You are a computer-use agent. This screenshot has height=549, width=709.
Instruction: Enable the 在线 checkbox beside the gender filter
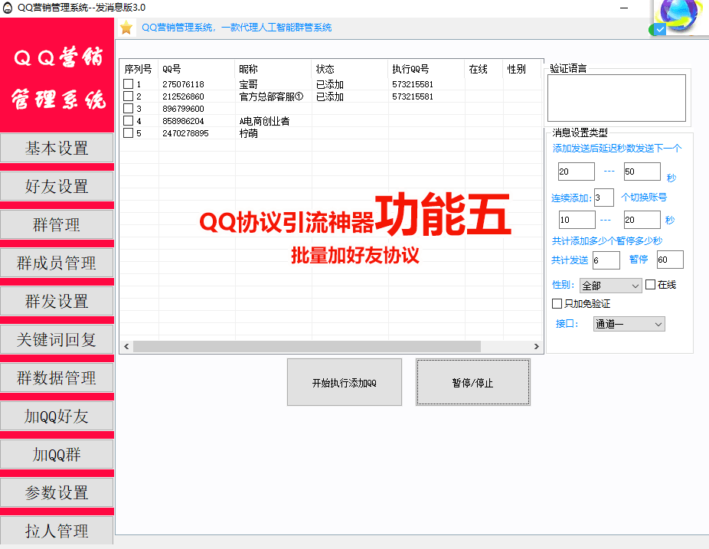point(650,284)
